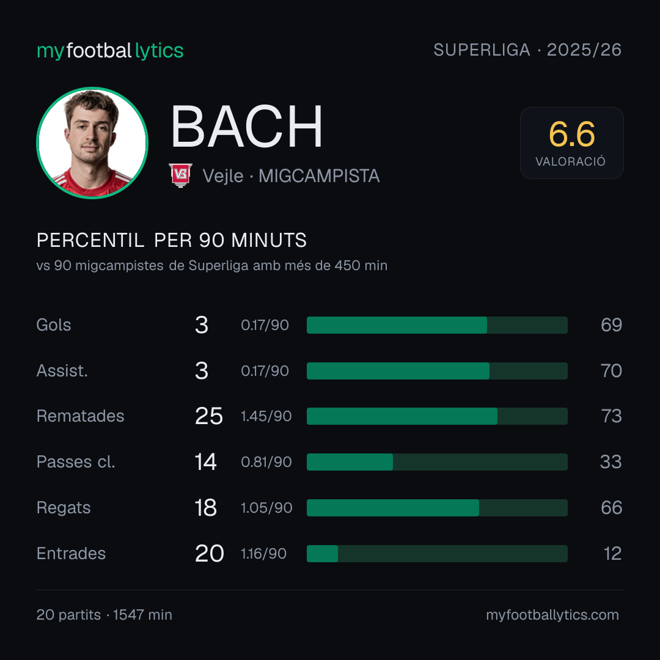Click the PERCENTIL PER 90 MINUTS heading

tap(171, 240)
